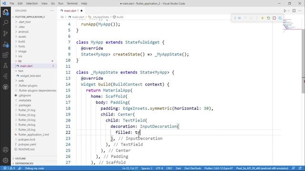
Task: Open editor More Actions ellipsis
Action: (x=300, y=10)
